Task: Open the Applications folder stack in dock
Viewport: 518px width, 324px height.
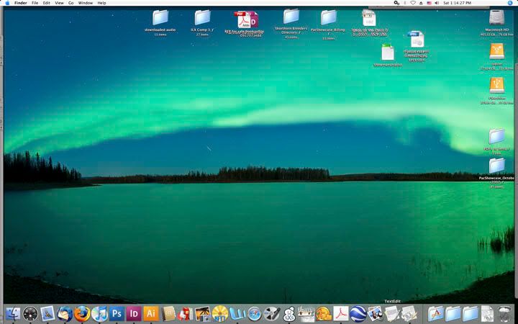Action: pyautogui.click(x=435, y=313)
